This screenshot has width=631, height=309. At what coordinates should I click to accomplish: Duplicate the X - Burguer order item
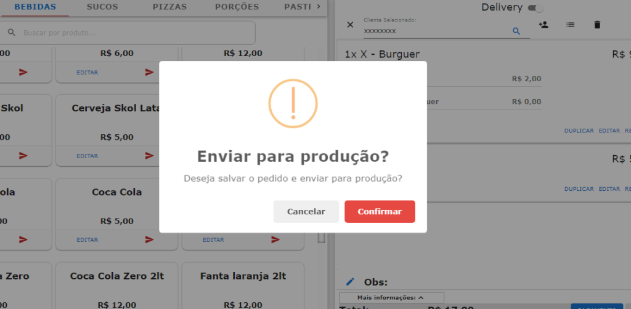(x=579, y=130)
